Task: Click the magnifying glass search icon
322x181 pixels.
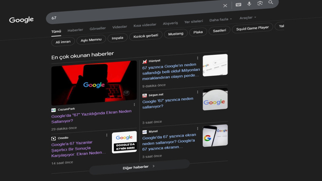Action: [x=271, y=2]
